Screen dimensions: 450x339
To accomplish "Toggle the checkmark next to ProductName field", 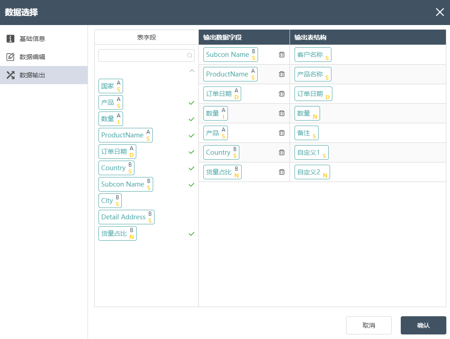I will click(191, 136).
